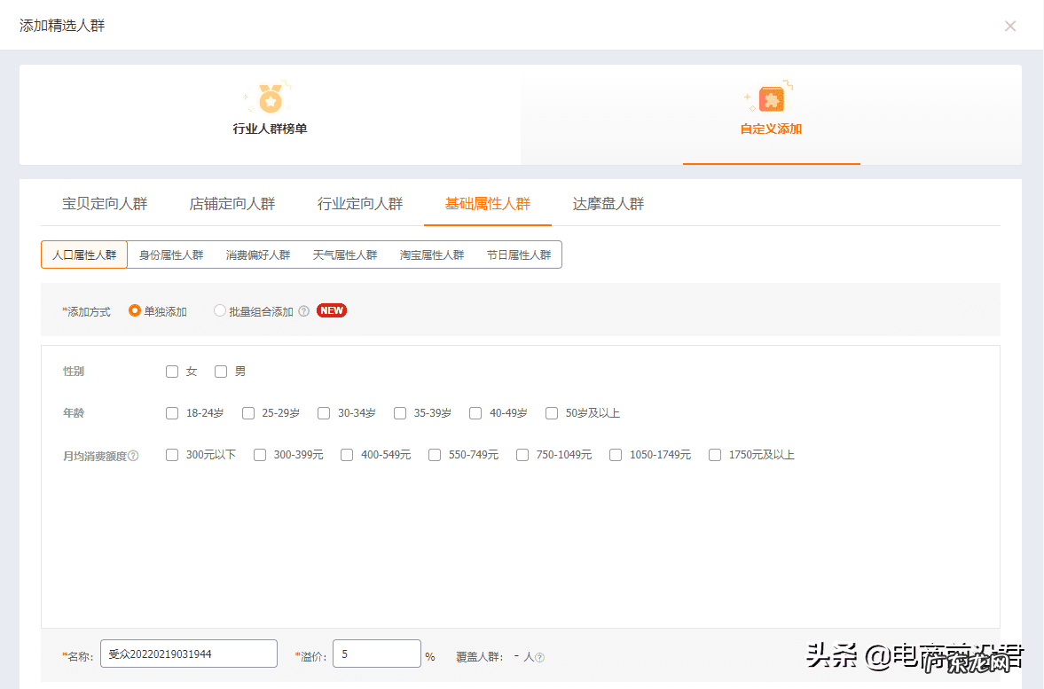
Task: Select the 批量组合添加 radio option
Action: coord(219,310)
